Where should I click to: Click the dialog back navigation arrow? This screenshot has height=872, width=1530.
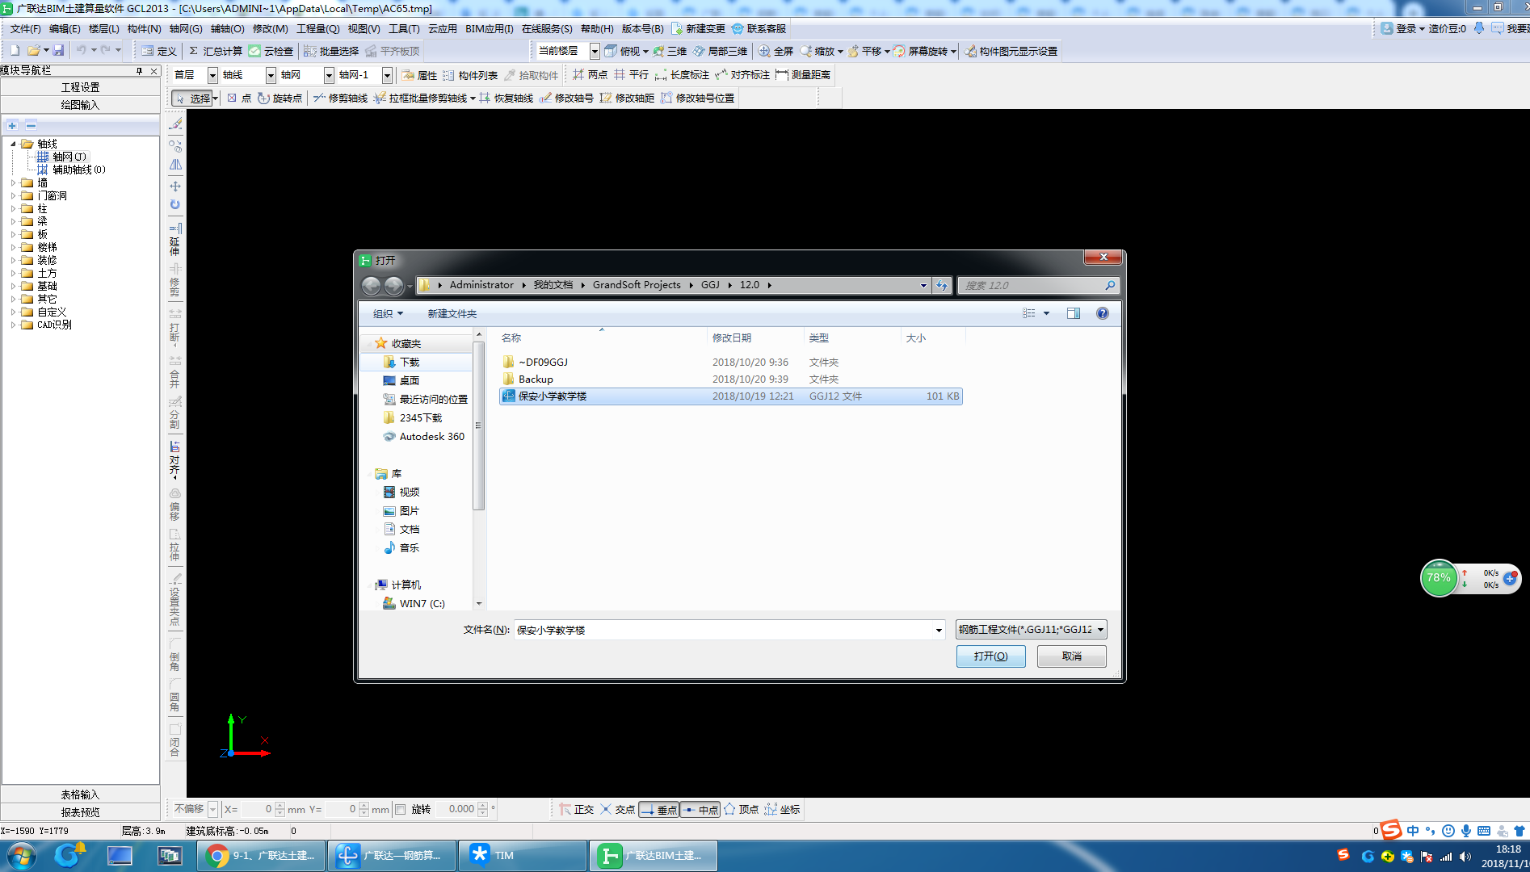pyautogui.click(x=371, y=285)
